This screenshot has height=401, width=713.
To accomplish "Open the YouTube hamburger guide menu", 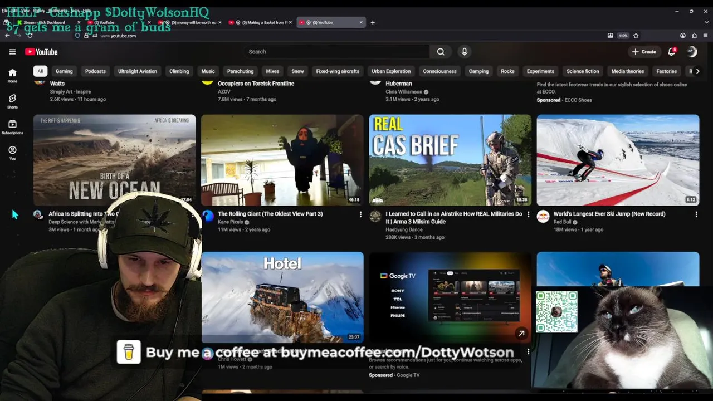I will (x=12, y=52).
